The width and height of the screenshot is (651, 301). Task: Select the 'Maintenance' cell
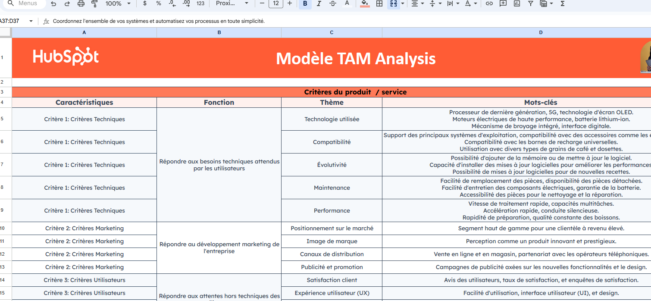tap(332, 188)
